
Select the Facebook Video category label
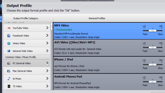click(21, 36)
